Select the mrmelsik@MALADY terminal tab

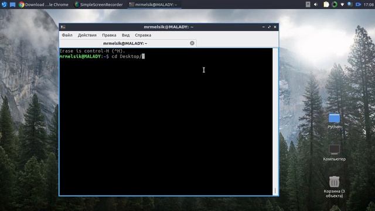pos(128,43)
